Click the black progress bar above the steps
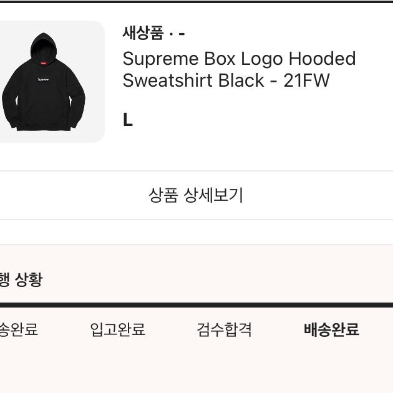 point(196,305)
